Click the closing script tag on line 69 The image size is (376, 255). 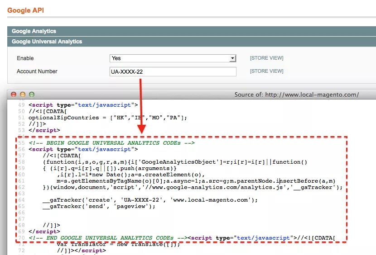(x=44, y=231)
